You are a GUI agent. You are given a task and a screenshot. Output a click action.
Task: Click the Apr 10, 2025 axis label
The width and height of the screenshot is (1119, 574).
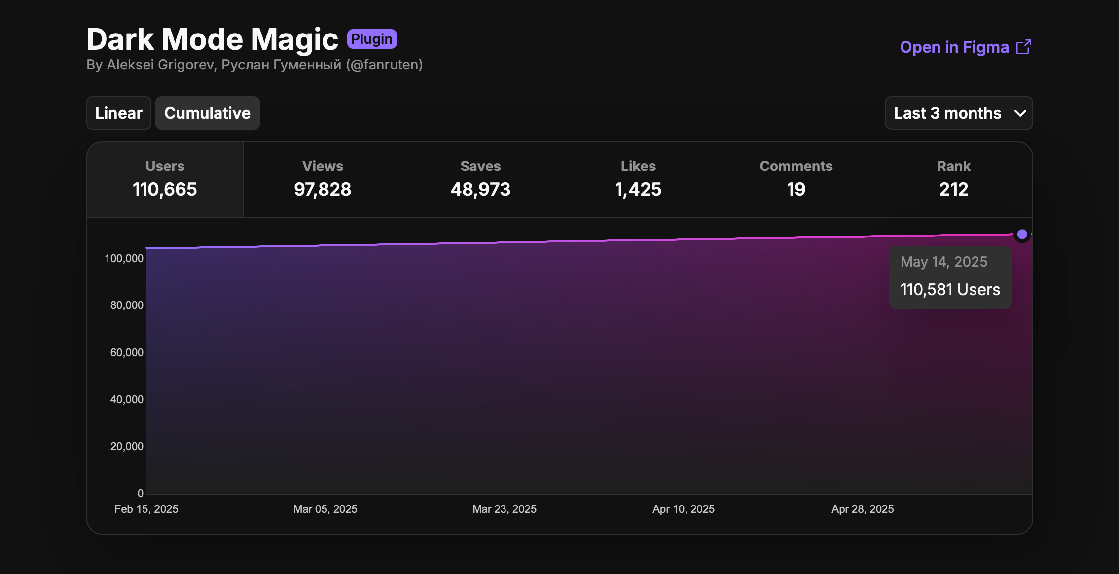point(684,509)
